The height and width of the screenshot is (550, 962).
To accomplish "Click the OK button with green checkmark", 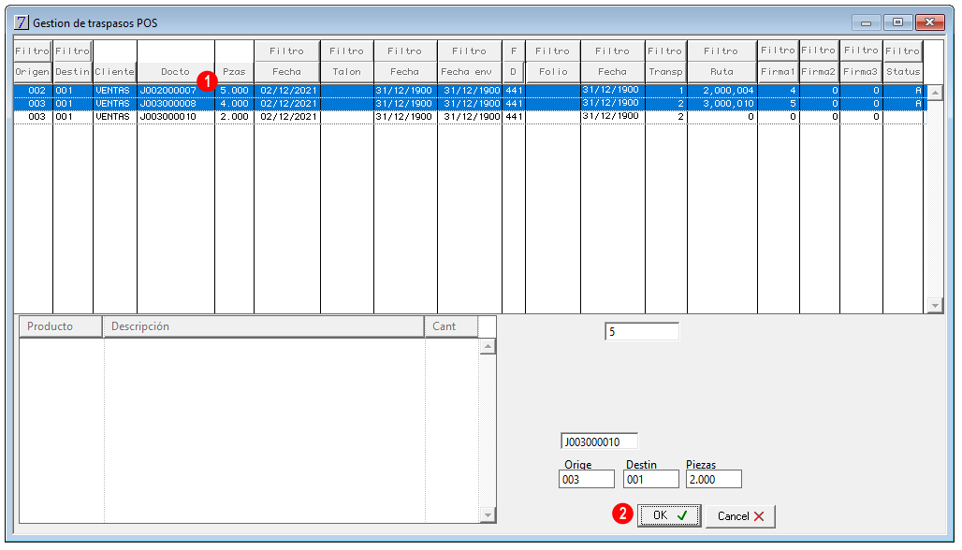I will coord(669,515).
